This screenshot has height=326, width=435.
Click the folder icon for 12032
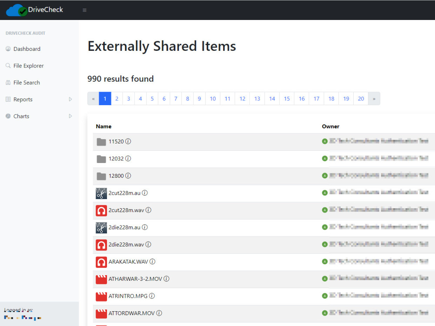[x=101, y=159]
